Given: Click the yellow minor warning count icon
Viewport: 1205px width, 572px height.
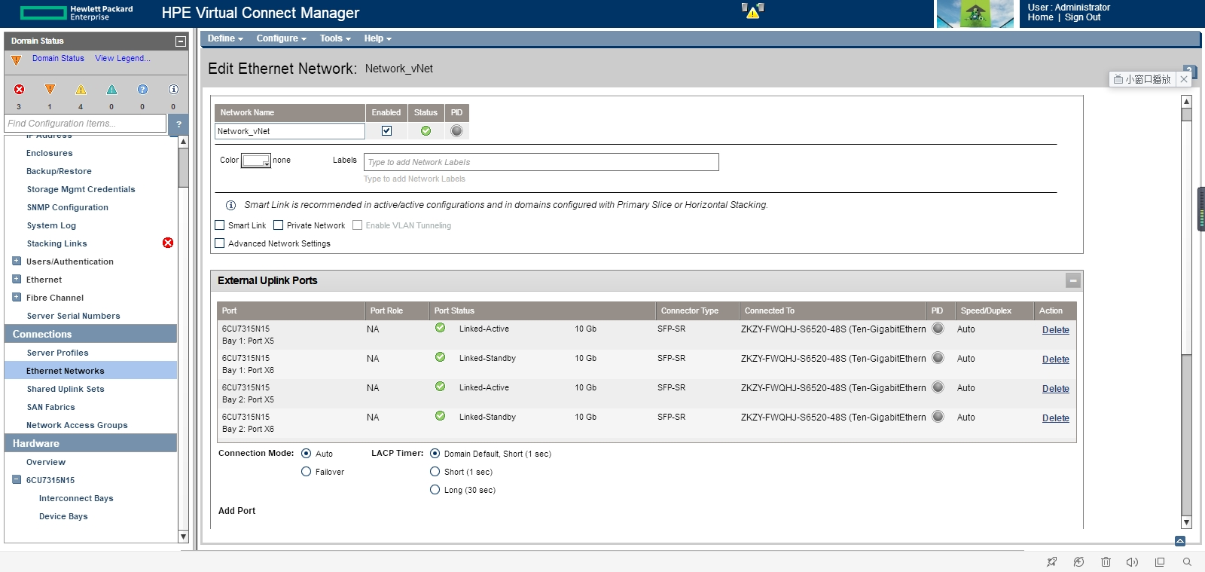Looking at the screenshot, I should click(x=81, y=89).
